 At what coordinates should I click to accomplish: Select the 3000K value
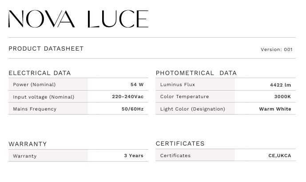click(x=282, y=96)
